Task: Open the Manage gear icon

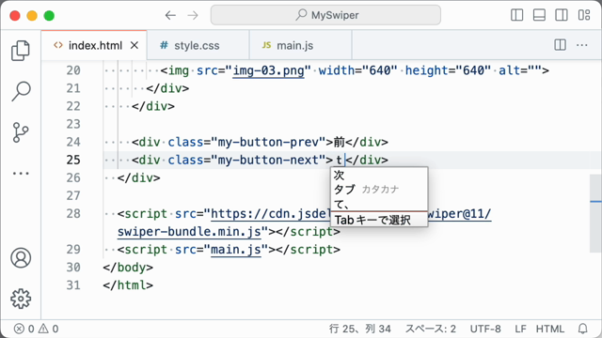Action: (21, 299)
